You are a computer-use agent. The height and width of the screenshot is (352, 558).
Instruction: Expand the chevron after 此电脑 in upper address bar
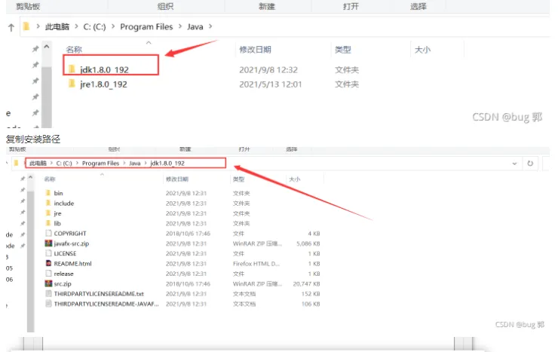pos(76,26)
